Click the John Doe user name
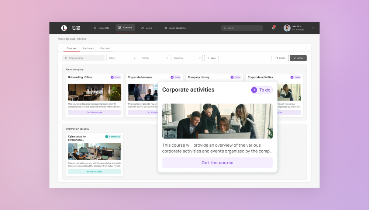Viewport: 369px width, 210px height. (x=297, y=26)
